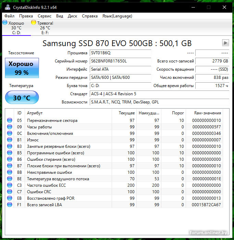The width and height of the screenshot is (234, 240).
Task: Click the status orb for attribute F1
Action: (10, 204)
